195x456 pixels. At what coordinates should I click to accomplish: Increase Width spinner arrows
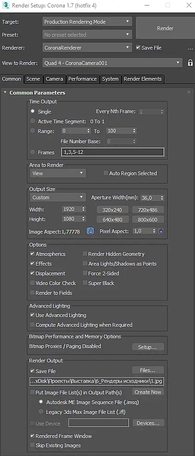pos(84,208)
